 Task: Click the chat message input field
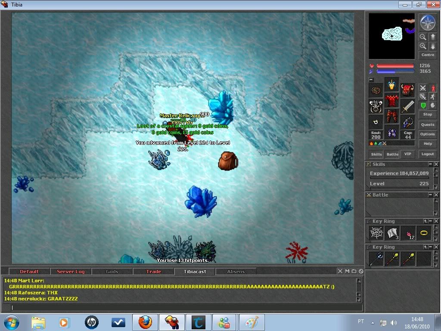181,308
